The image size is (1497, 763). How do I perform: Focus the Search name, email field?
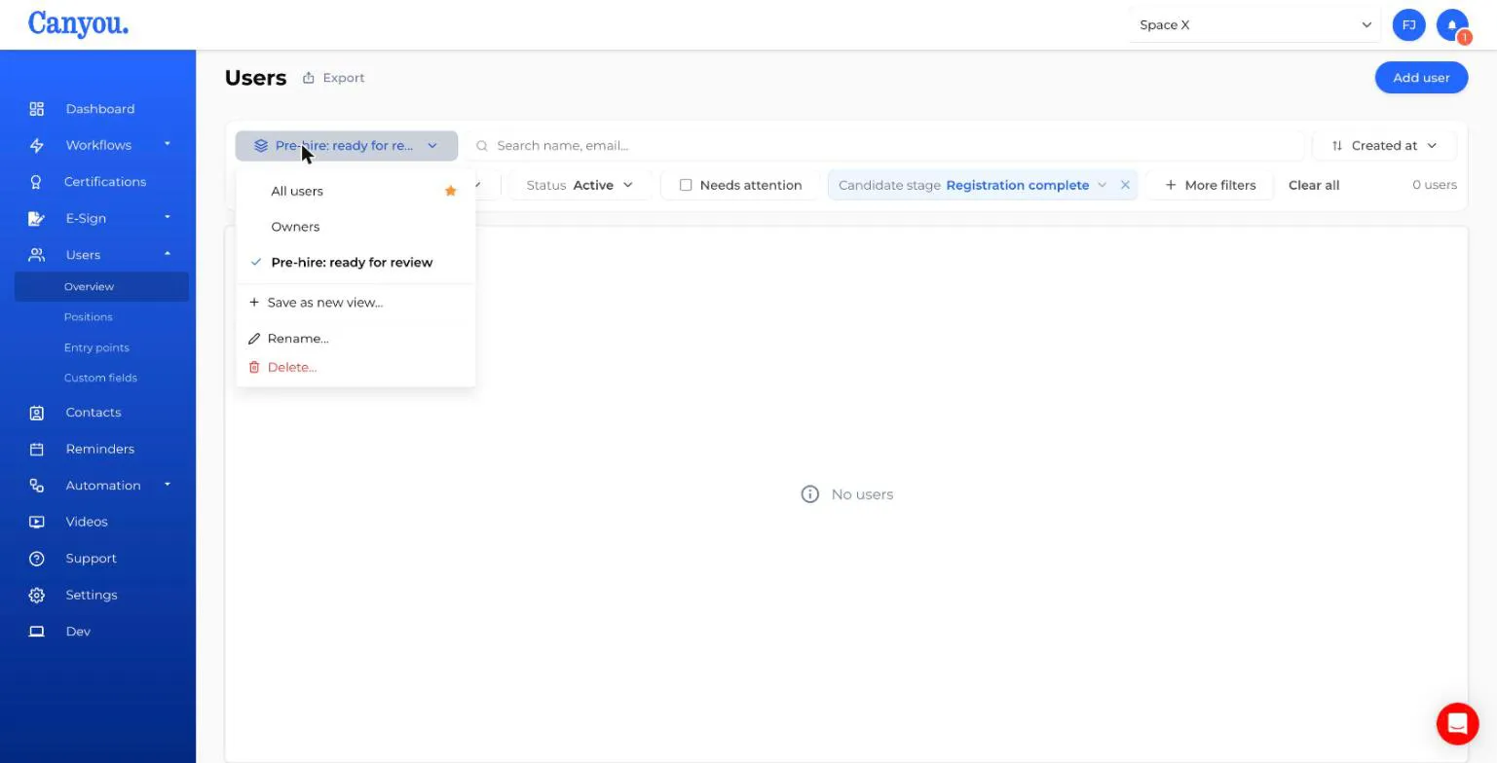[885, 146]
